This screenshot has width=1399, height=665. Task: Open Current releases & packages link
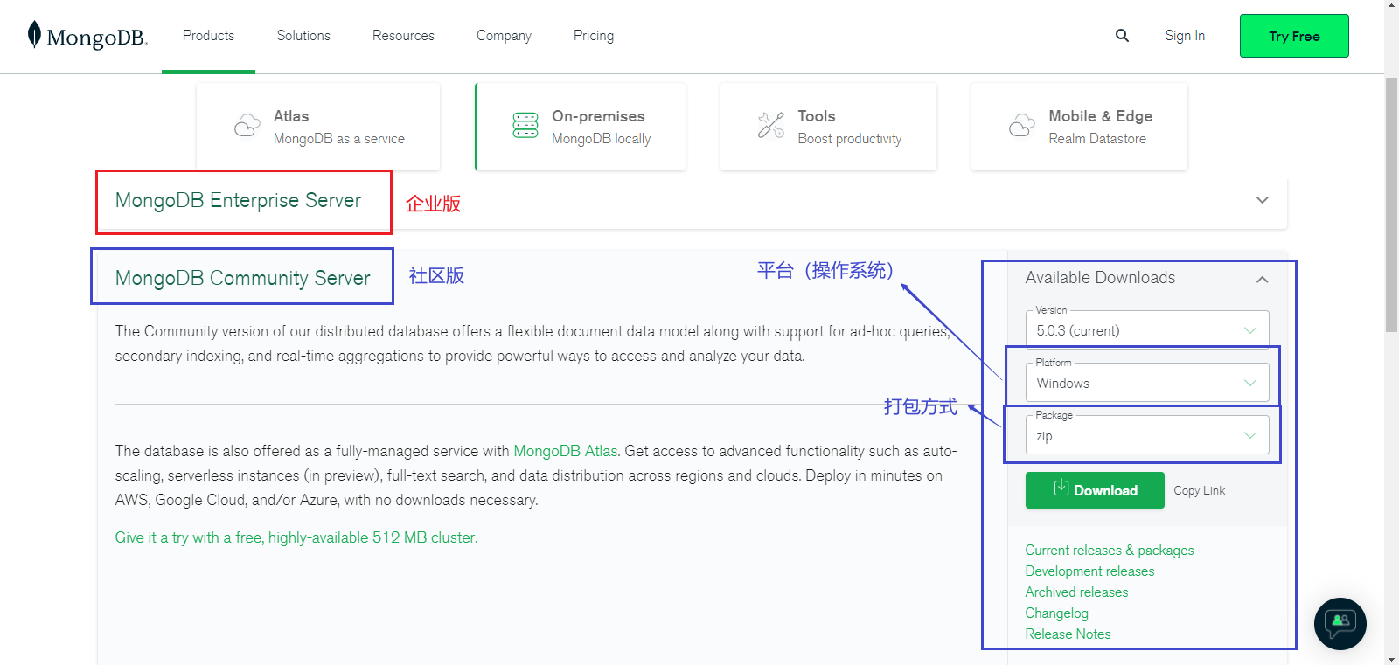1110,551
